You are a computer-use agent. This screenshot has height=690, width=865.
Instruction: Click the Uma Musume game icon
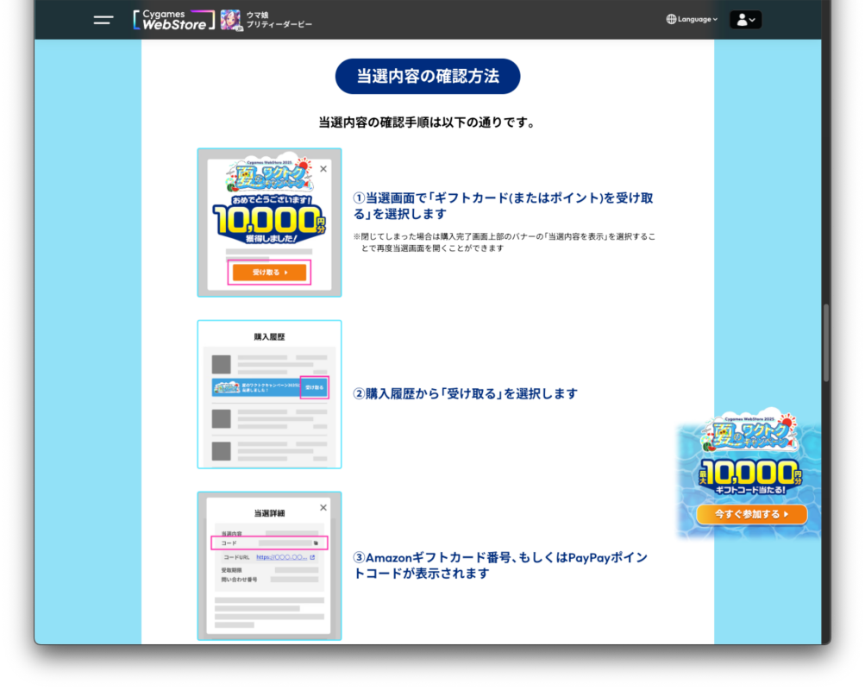pos(230,20)
